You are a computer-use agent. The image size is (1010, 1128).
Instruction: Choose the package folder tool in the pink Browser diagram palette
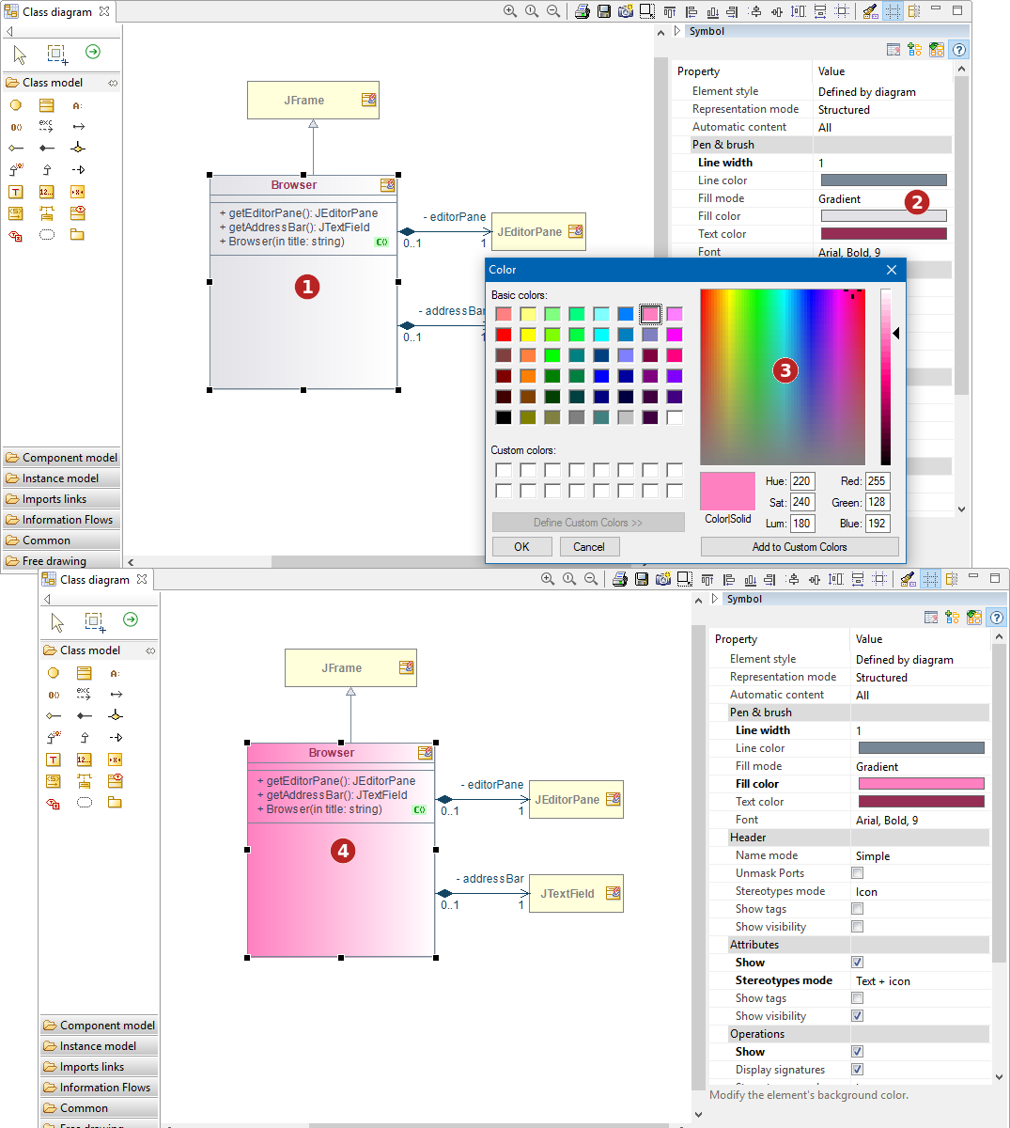click(x=115, y=803)
